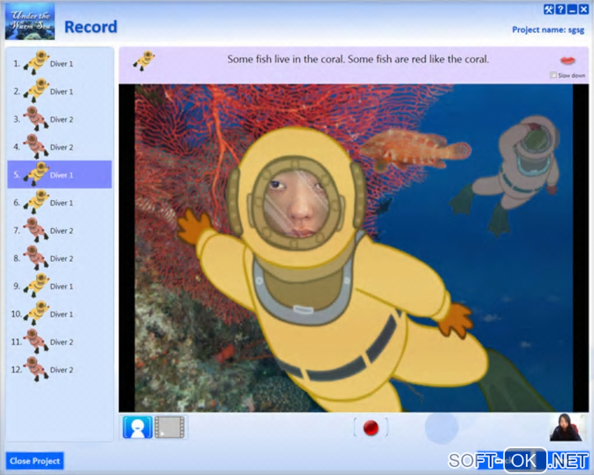
Task: Click the Under the Warm Sea logo
Action: [x=30, y=22]
